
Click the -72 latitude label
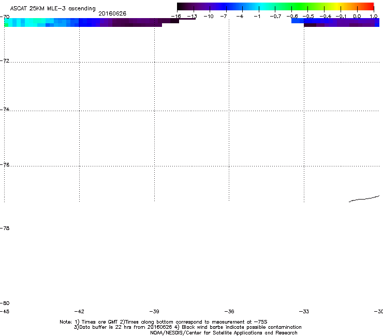pyautogui.click(x=5, y=60)
